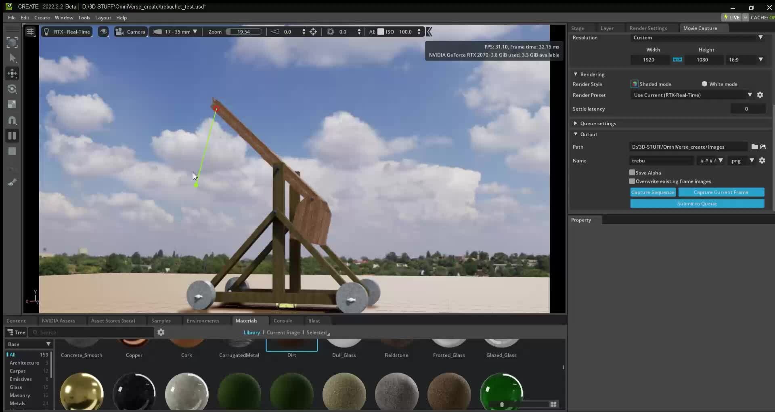
Task: Enable the Save Alpha checkbox
Action: 632,172
